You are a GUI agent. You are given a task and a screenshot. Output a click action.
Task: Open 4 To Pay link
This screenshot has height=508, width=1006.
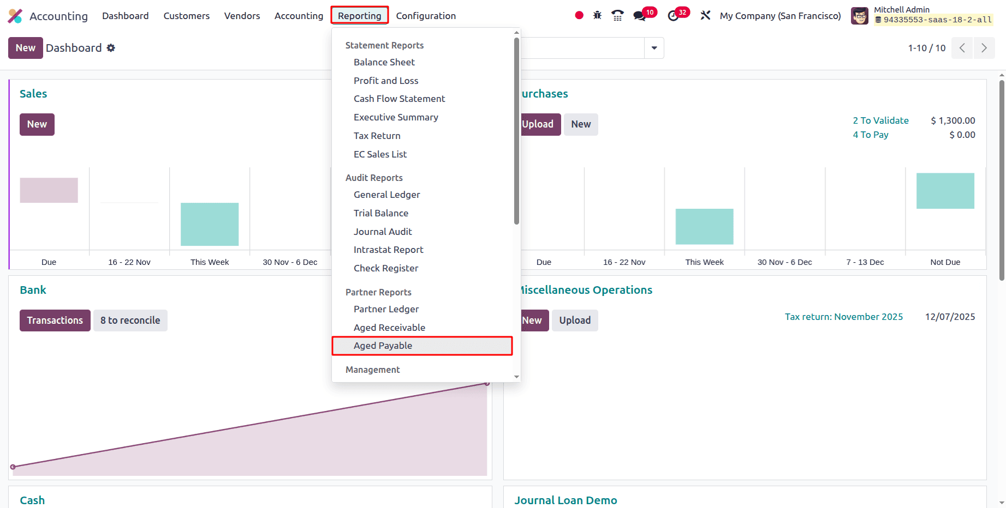[871, 135]
